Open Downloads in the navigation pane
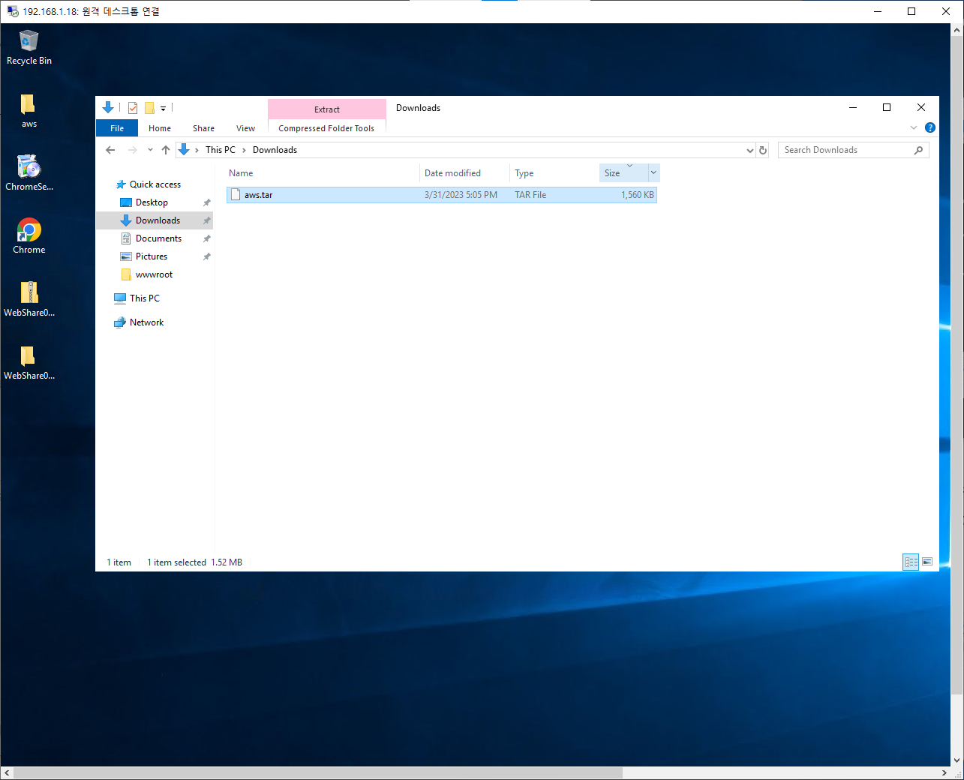The image size is (964, 780). 155,220
